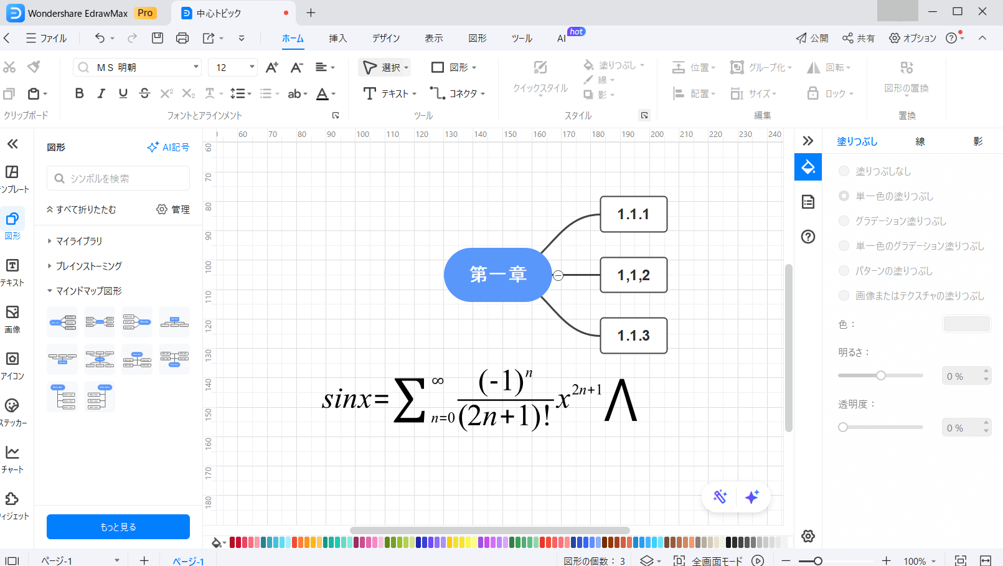Open the Text sidebar panel
Screen dimensions: 1003x566
pyautogui.click(x=12, y=273)
